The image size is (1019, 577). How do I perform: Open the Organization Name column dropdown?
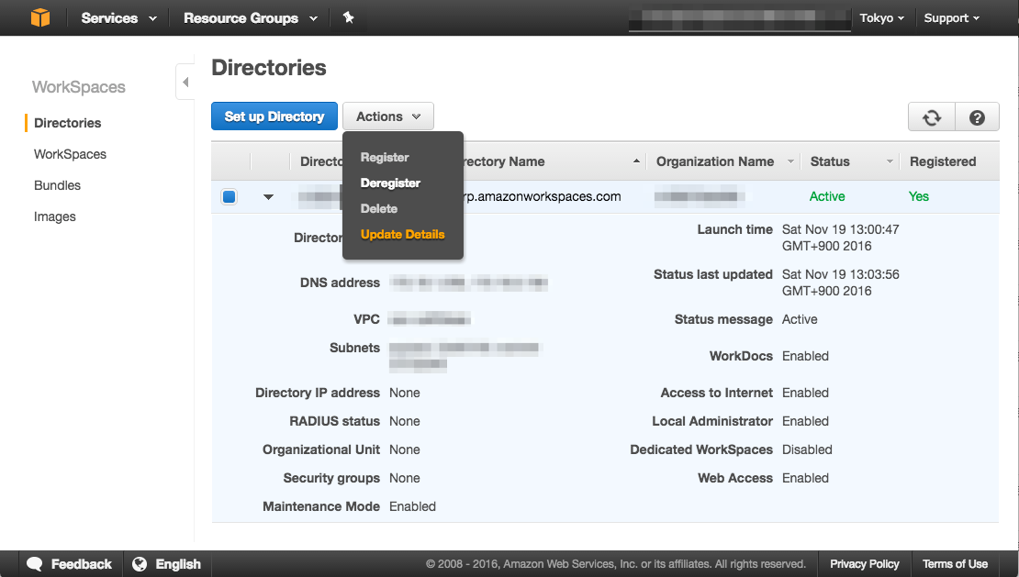point(790,161)
